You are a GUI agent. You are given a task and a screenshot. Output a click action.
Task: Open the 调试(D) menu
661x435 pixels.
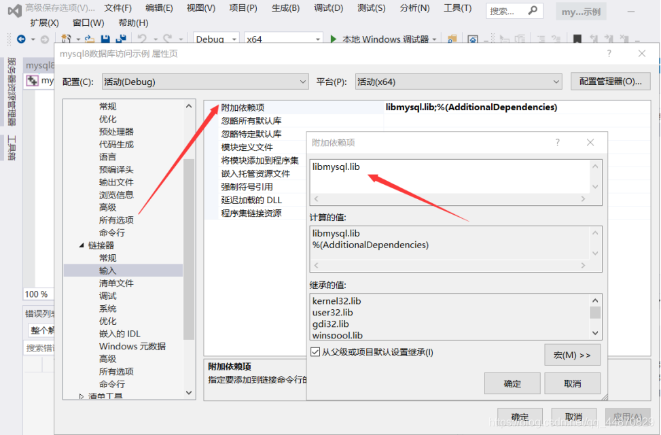pos(328,8)
